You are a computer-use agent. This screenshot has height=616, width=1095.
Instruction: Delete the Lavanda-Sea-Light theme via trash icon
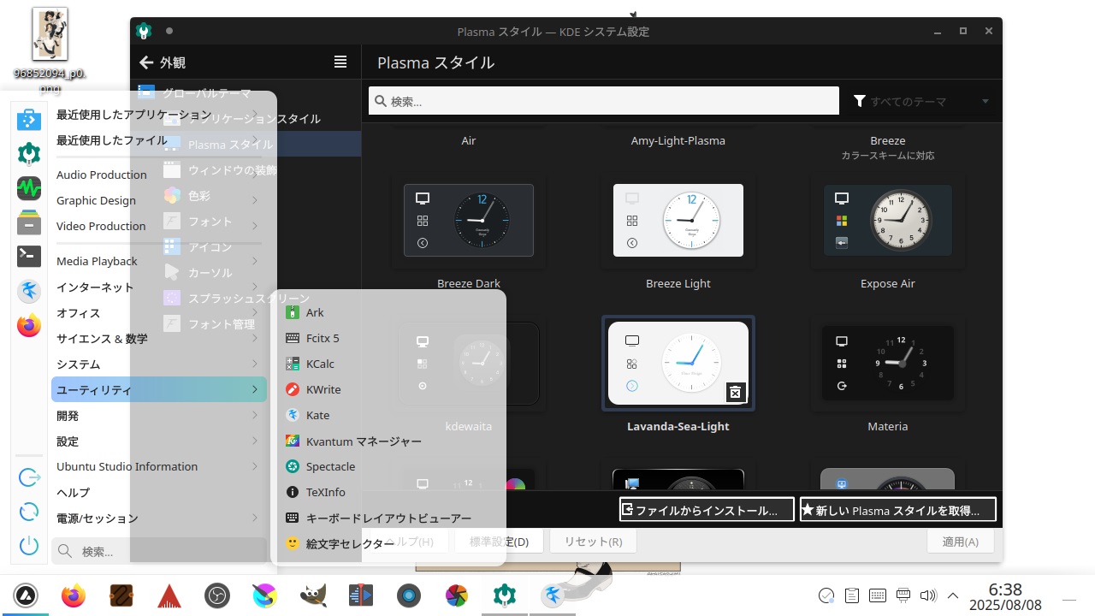(x=735, y=392)
